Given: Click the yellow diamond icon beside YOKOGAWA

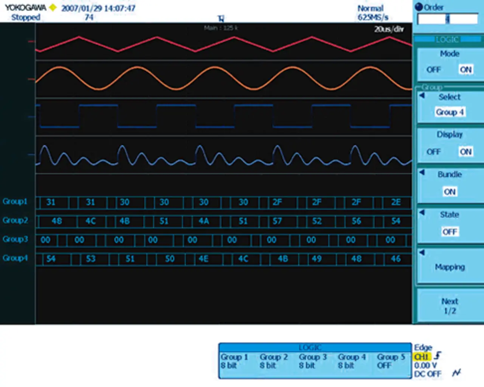Looking at the screenshot, I should 53,8.
